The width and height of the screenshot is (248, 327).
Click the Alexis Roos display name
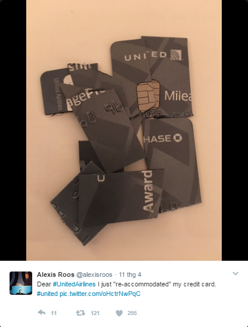point(55,274)
